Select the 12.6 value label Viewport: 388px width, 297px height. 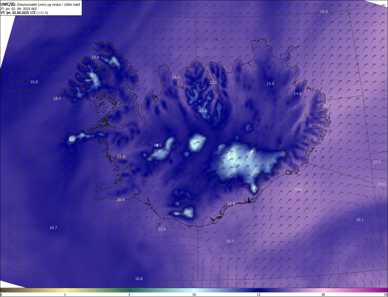(203, 110)
